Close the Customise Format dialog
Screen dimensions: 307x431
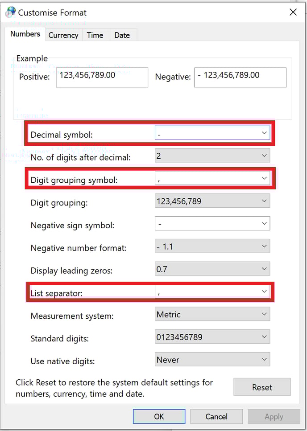[293, 12]
